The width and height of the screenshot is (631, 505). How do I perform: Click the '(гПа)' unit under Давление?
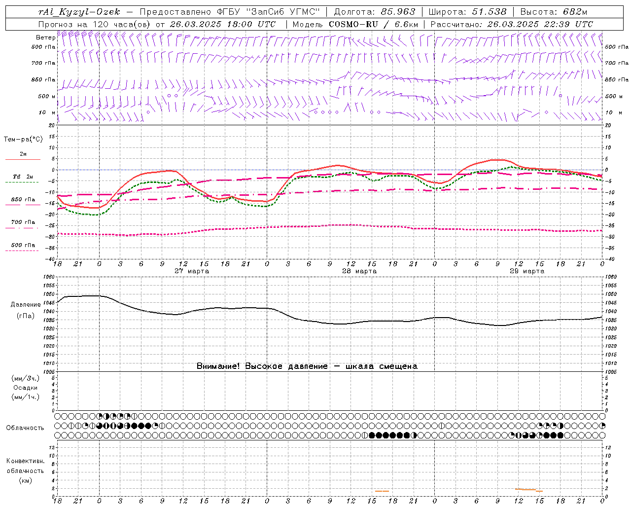26,316
